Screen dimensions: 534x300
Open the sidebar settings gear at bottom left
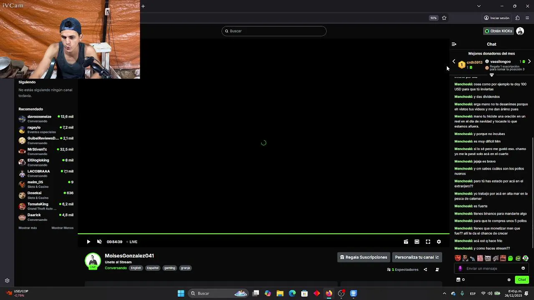(7, 281)
